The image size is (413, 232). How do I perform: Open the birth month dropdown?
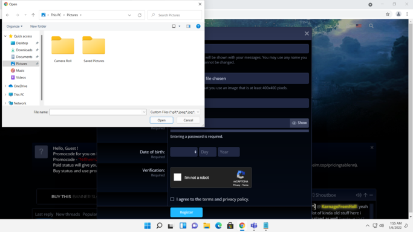(x=184, y=152)
